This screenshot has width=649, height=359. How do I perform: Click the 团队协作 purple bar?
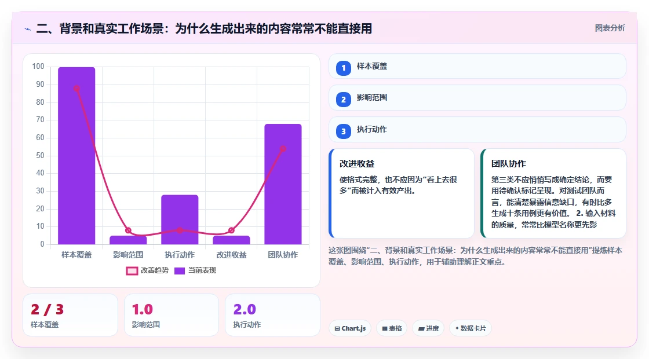point(283,184)
